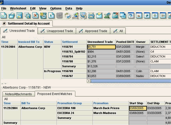Switch to the Unapproved Trade tab
Viewport: 171px width, 125px height.
tap(57, 31)
